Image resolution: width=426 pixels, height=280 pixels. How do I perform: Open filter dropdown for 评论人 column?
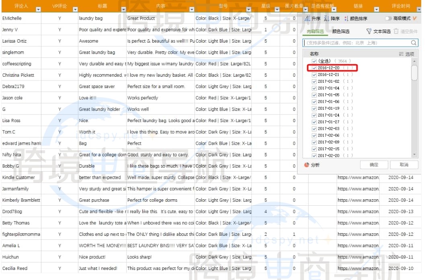coord(38,10)
